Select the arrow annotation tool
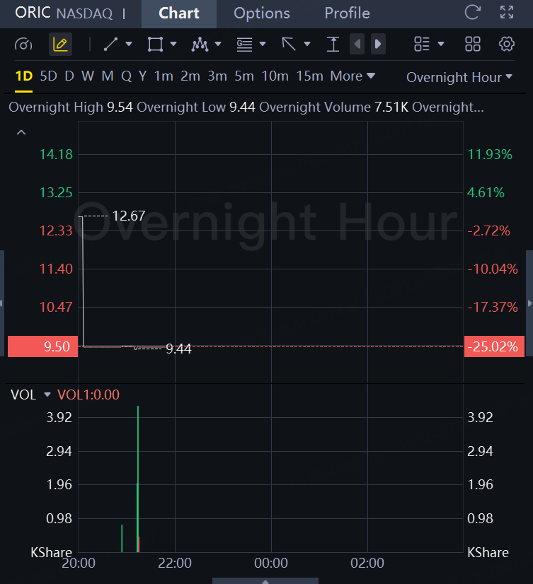 289,45
